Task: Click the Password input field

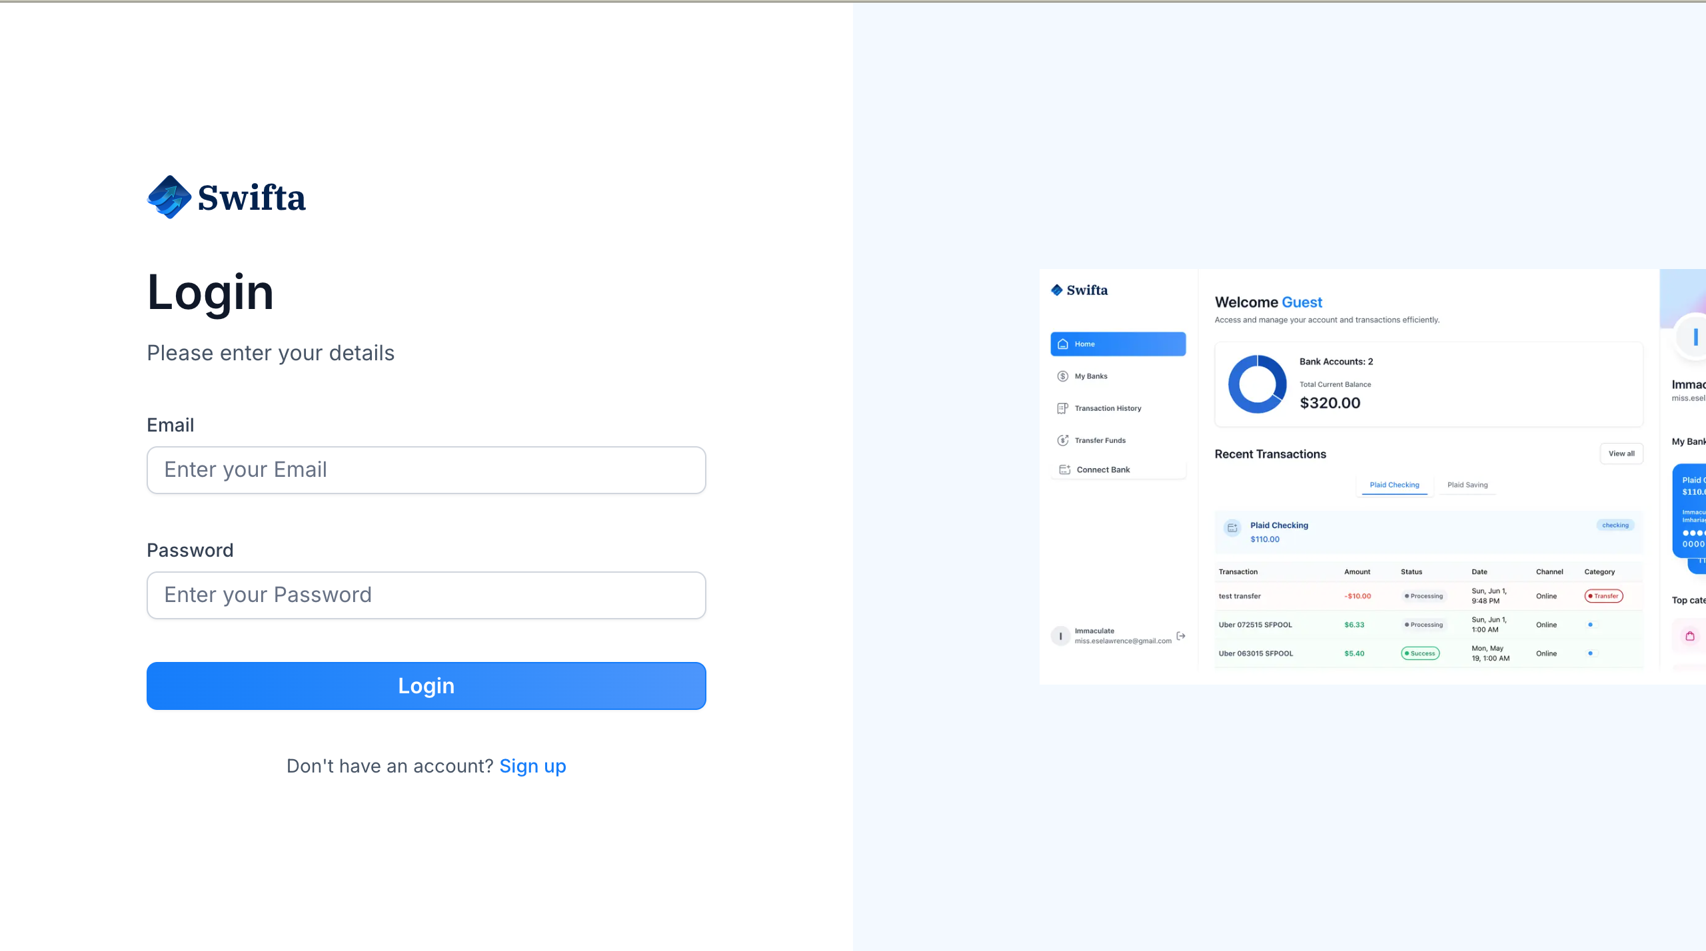Action: [x=426, y=595]
